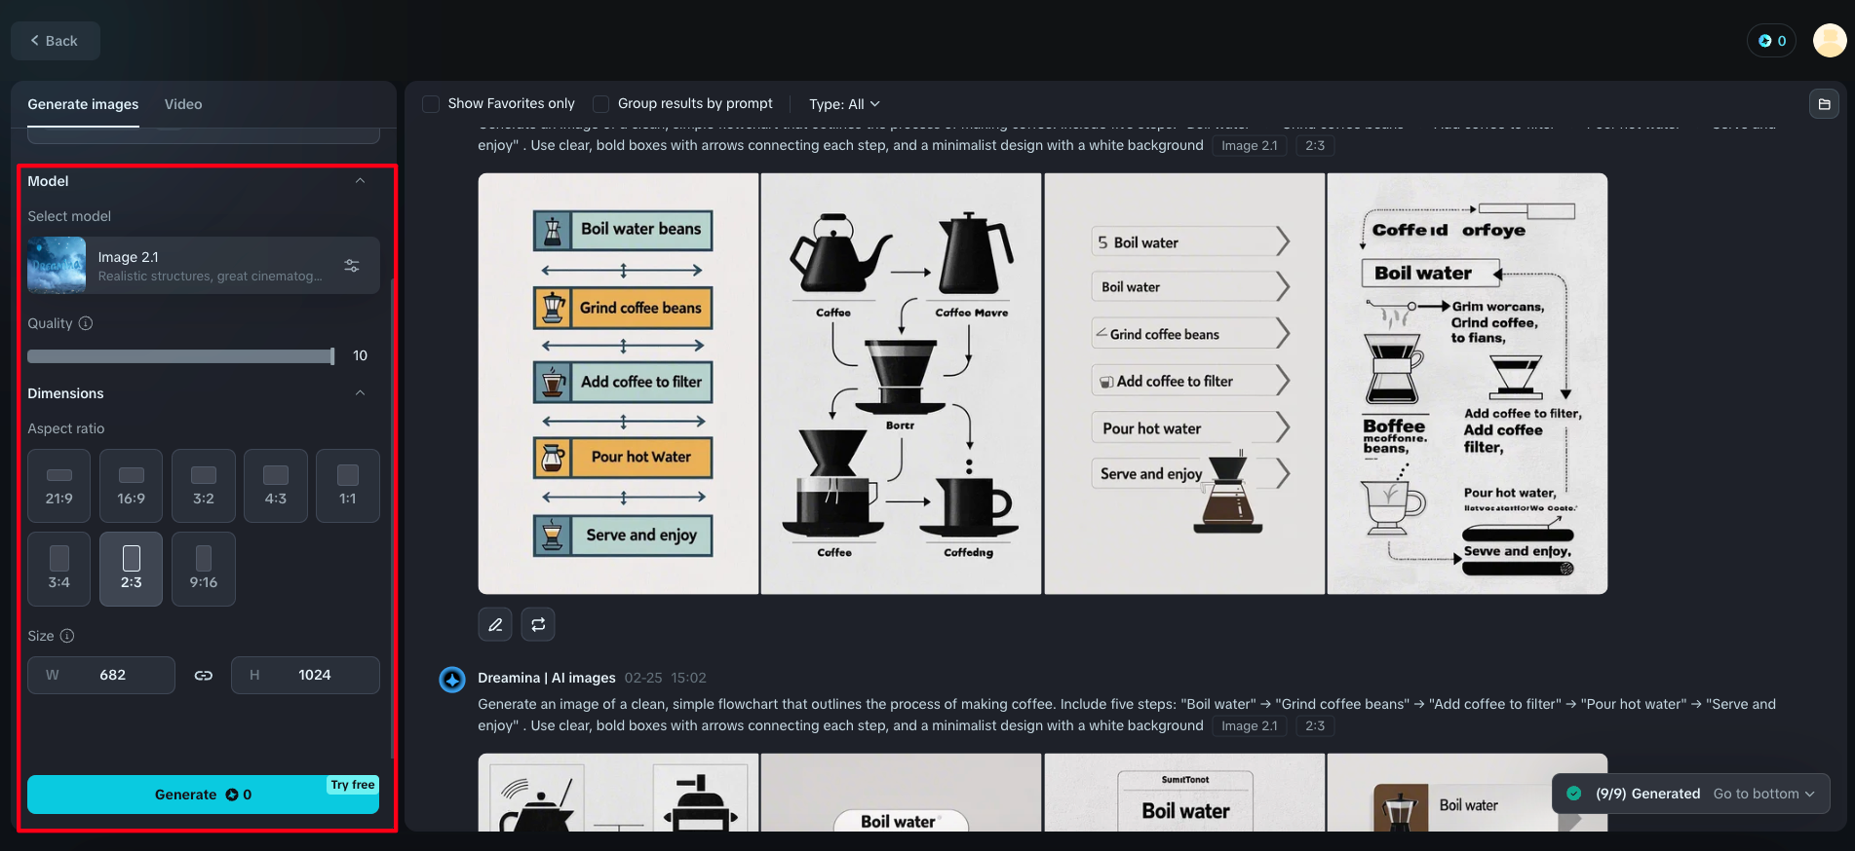Open the user profile avatar
The width and height of the screenshot is (1855, 851).
point(1830,41)
